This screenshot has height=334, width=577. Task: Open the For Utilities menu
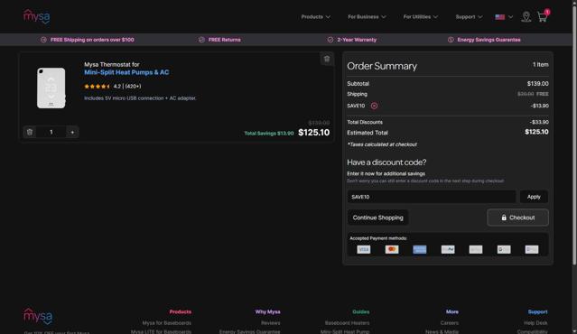click(x=420, y=17)
